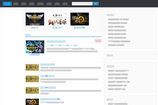The width and height of the screenshot is (158, 105).
Task: Open the League of Legends winged-sword banner thumbnail
Action: click(35, 19)
